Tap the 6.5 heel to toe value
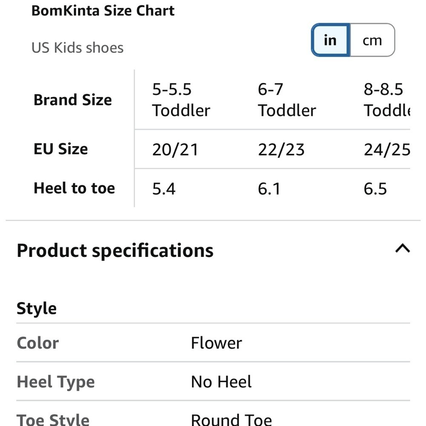 375,189
